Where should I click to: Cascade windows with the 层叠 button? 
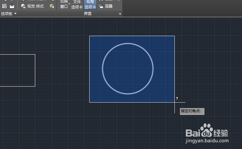(106, 6)
